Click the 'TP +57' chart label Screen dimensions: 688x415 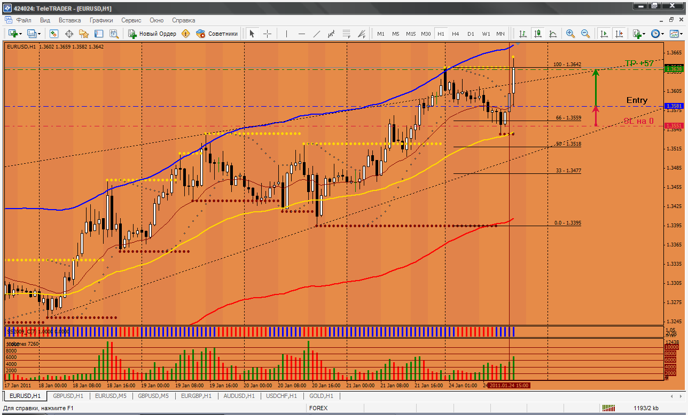click(639, 63)
